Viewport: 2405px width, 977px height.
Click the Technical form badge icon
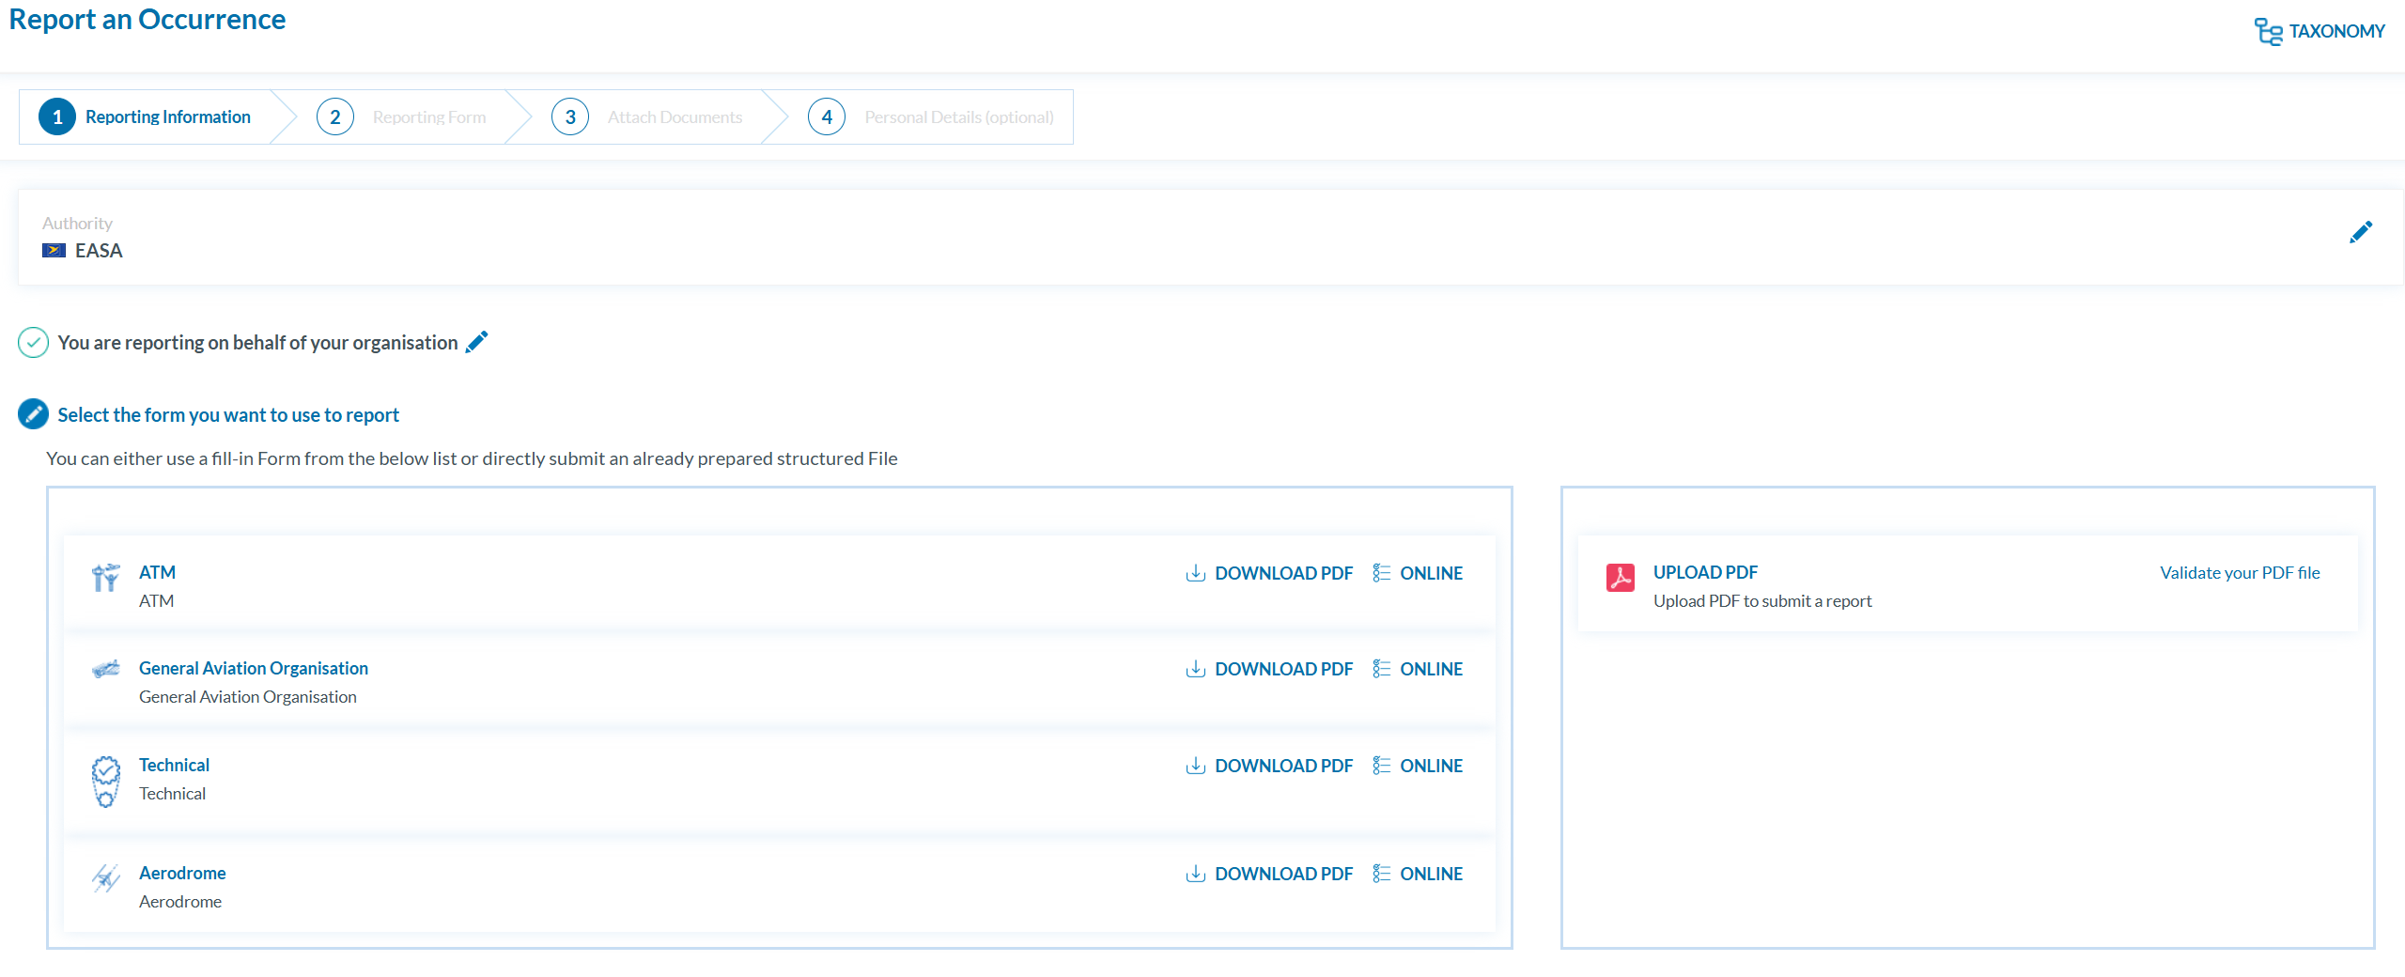pyautogui.click(x=105, y=781)
